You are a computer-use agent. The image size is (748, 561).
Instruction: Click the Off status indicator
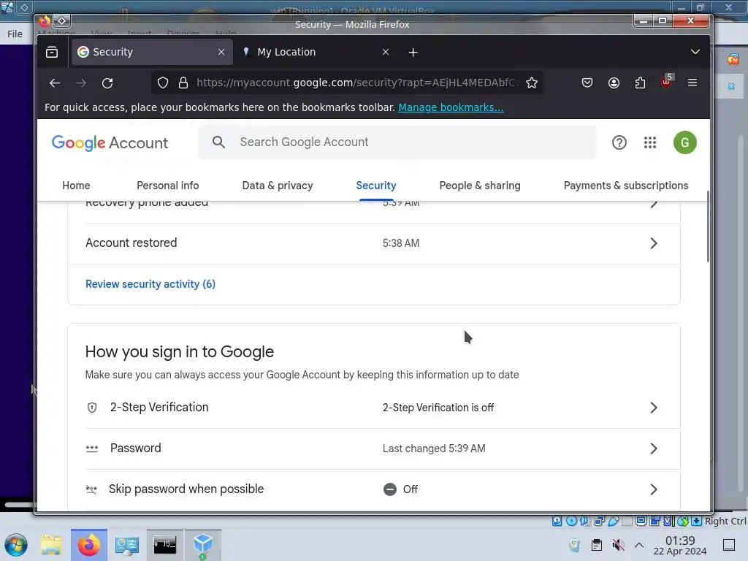pos(401,489)
